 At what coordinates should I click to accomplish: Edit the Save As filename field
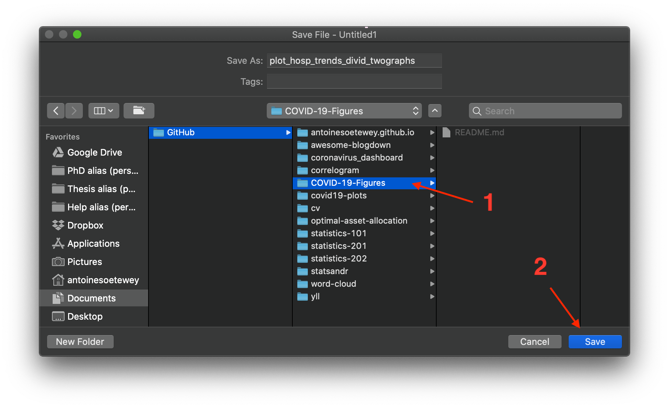[x=354, y=61]
